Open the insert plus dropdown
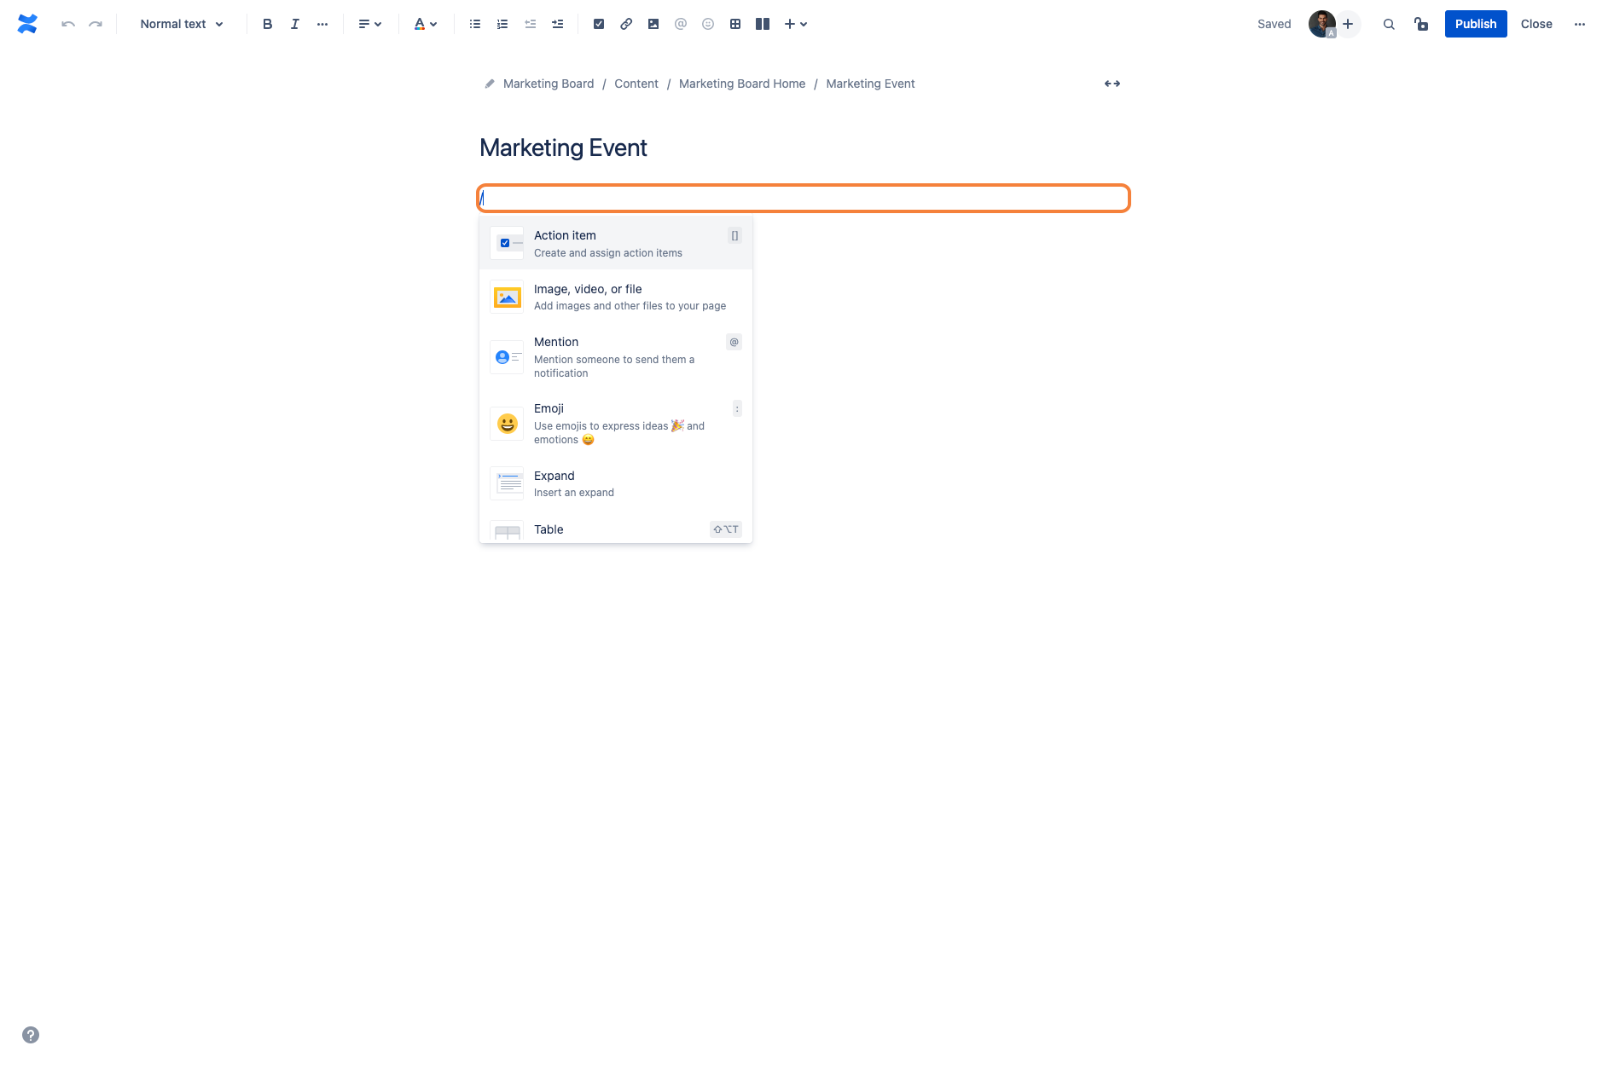 tap(795, 24)
